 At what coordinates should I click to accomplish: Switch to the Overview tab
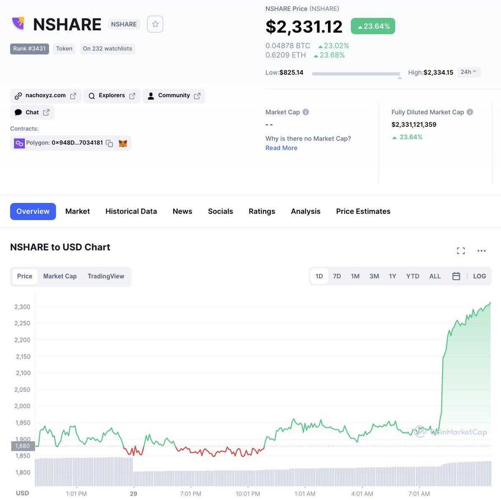point(33,211)
